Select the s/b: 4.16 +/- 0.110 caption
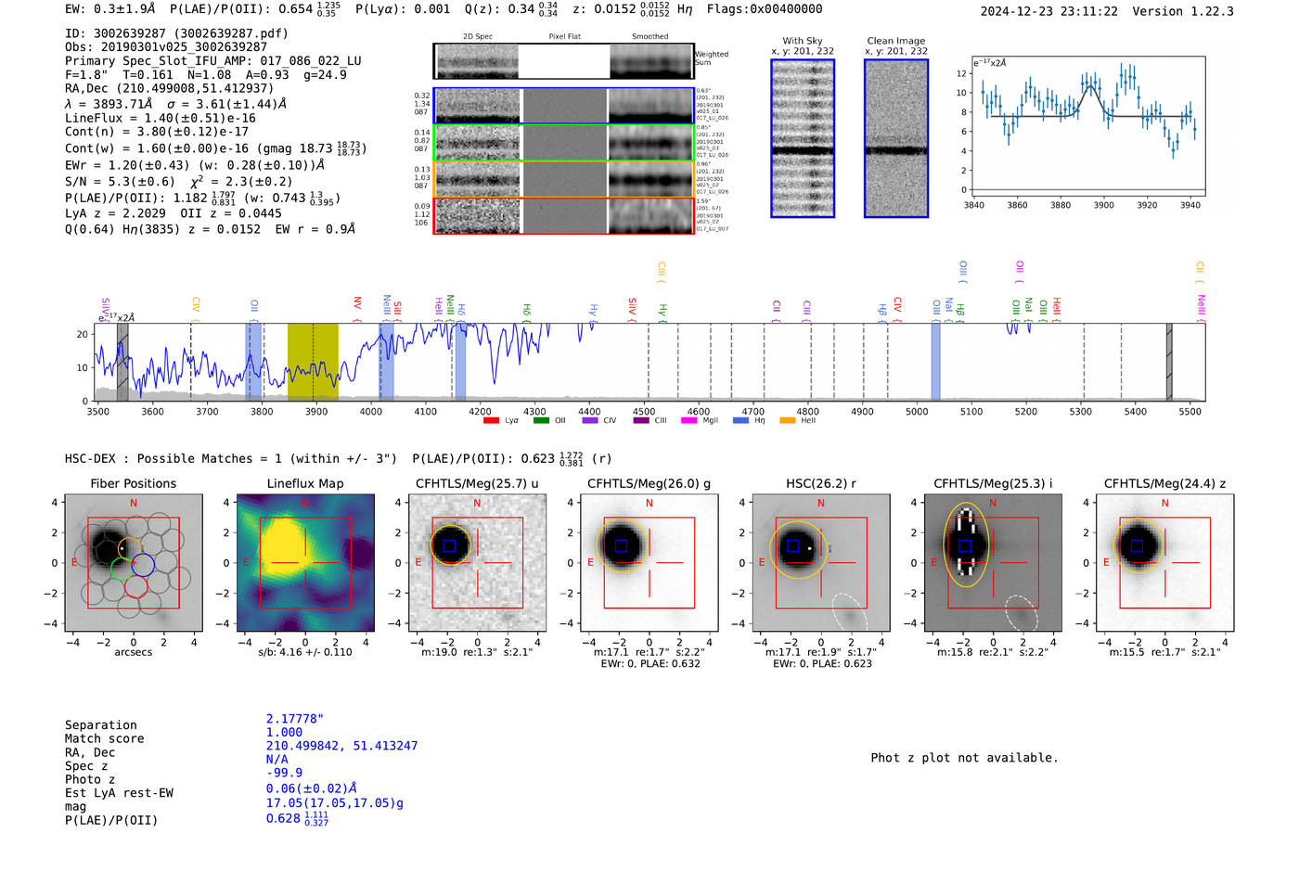1299x884 pixels. click(x=305, y=652)
